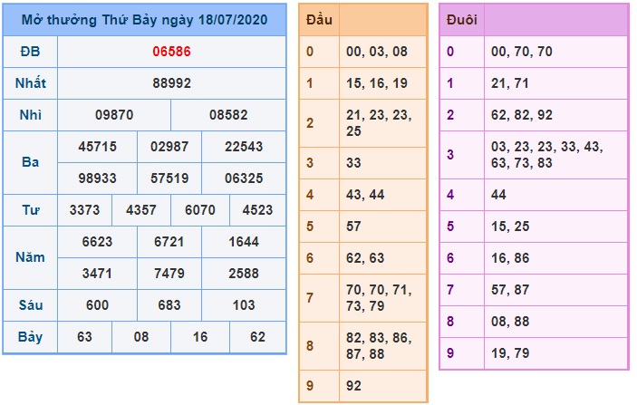Select the Ba prize number 22543

coord(244,147)
